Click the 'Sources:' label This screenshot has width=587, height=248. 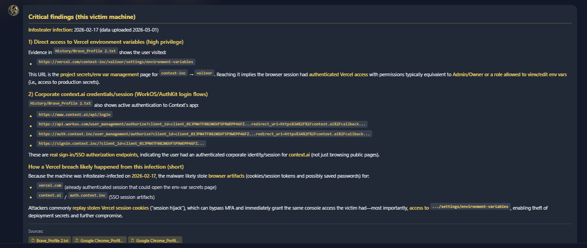(x=36, y=231)
